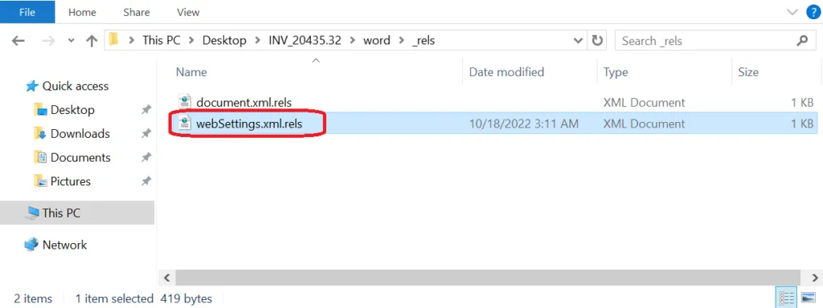Navigate to word folder in the breadcrumb
823x308 pixels.
click(x=376, y=41)
